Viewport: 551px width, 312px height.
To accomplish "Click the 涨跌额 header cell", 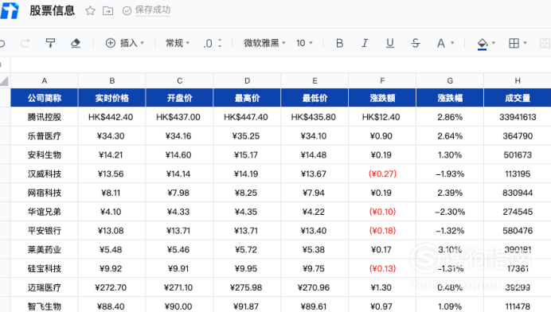I will pos(382,98).
